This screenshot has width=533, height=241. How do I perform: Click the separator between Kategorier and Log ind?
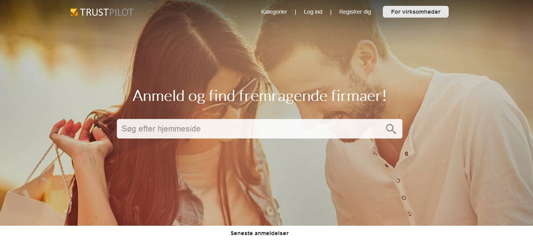click(x=296, y=12)
